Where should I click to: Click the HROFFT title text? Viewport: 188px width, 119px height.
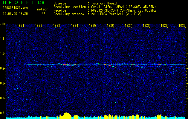[18, 2]
